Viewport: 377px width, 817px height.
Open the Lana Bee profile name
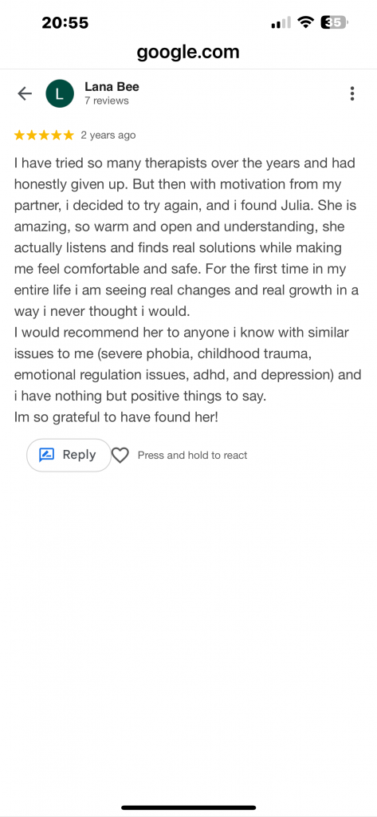112,87
